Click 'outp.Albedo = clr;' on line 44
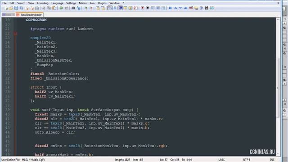288x162 pixels. pyautogui.click(x=55, y=132)
